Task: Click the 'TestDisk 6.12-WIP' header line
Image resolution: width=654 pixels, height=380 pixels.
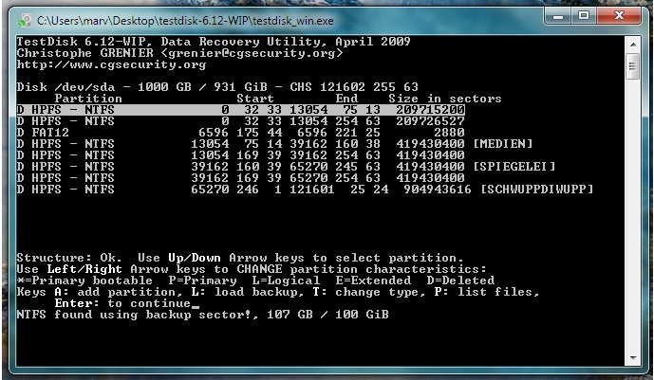Action: pyautogui.click(x=214, y=42)
